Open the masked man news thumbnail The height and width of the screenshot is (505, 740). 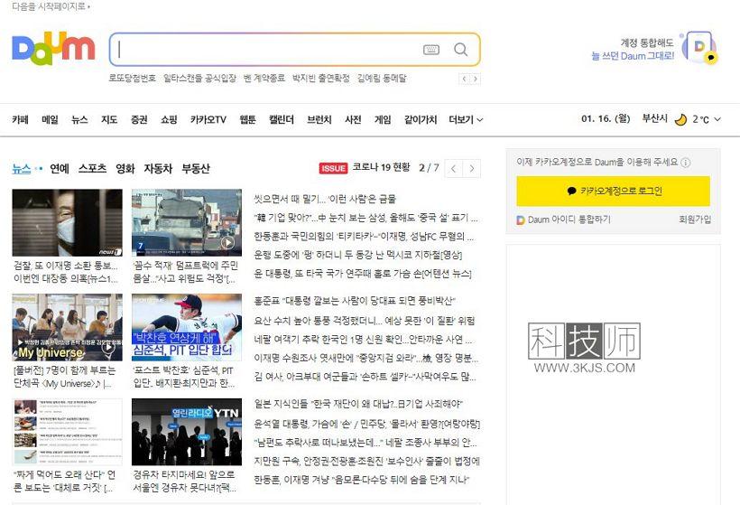(x=67, y=222)
